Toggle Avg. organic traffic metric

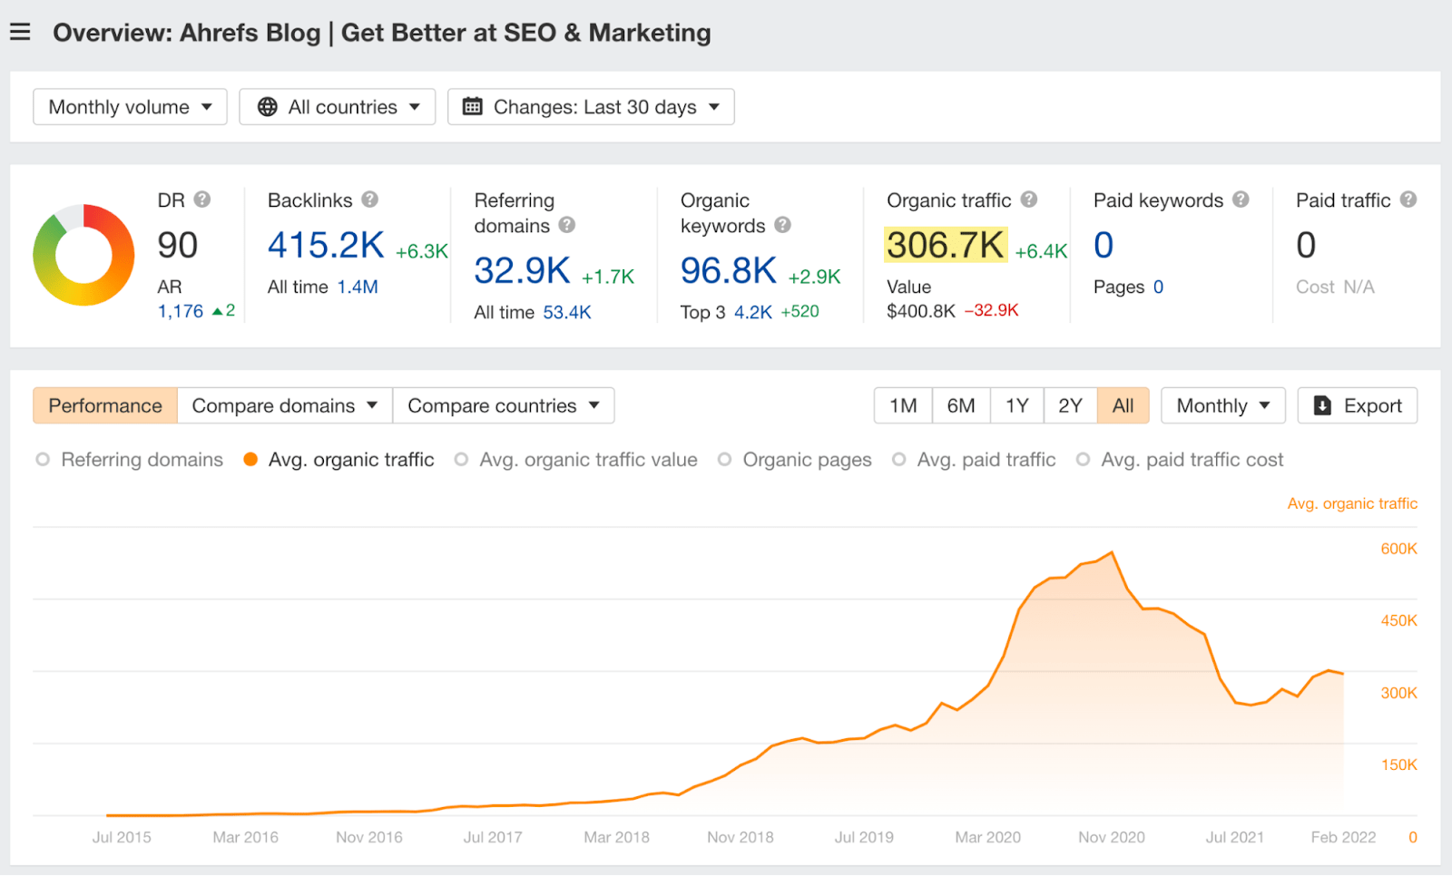(339, 460)
